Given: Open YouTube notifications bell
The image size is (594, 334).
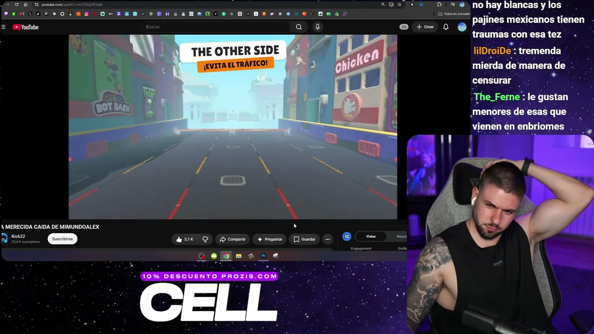Looking at the screenshot, I should [445, 27].
